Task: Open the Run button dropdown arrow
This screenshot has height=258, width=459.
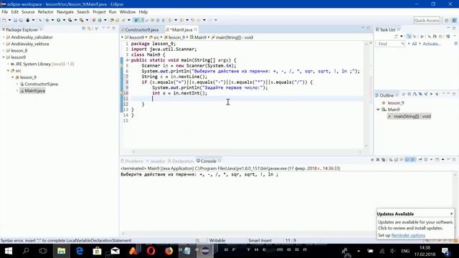Action: [64, 20]
